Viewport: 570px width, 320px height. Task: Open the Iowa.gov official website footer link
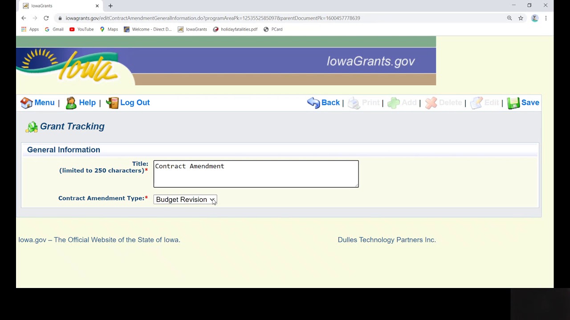coord(99,240)
